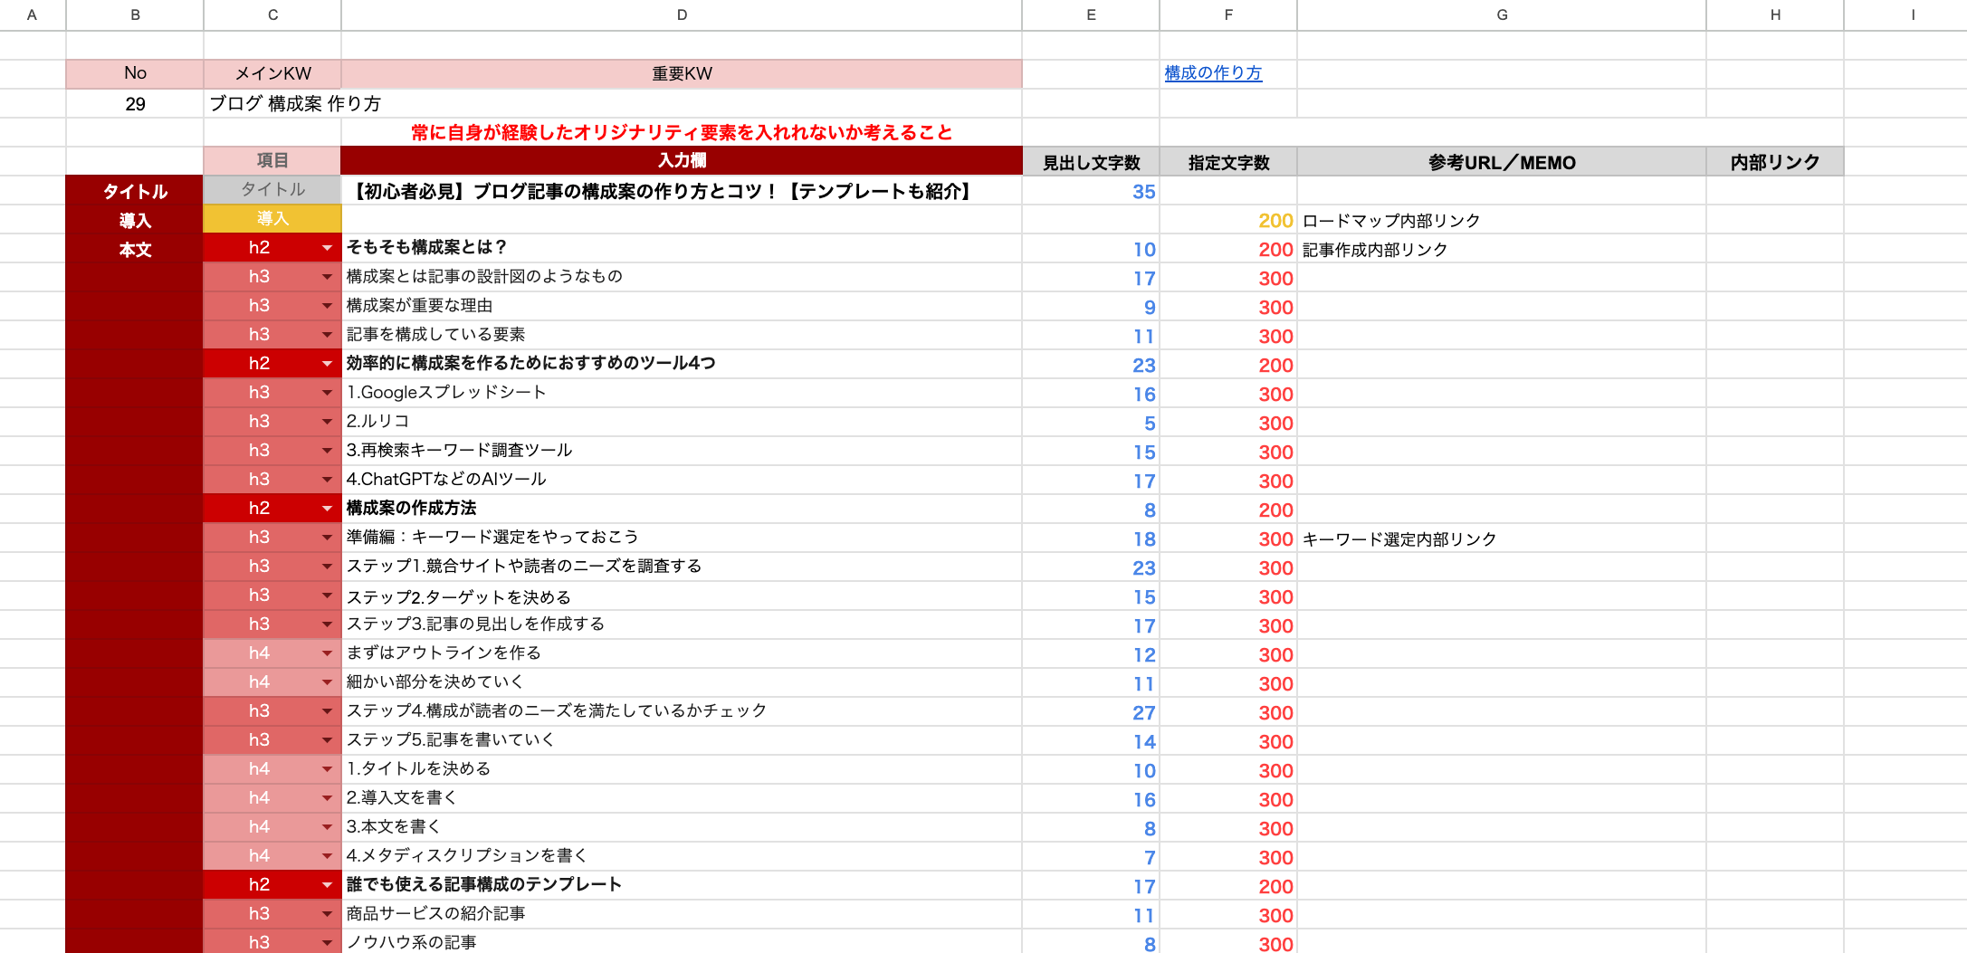The image size is (1967, 953).
Task: Click the 項目 header cell
Action: coord(272,160)
